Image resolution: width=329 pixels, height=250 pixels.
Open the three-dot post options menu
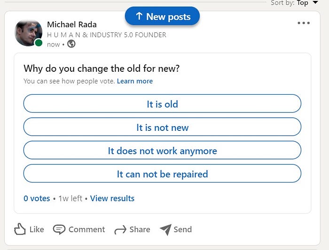(304, 23)
